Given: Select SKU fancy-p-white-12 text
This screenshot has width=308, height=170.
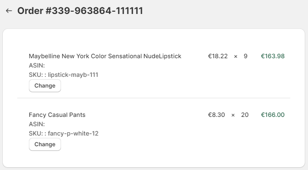Looking at the screenshot, I should click(63, 134).
